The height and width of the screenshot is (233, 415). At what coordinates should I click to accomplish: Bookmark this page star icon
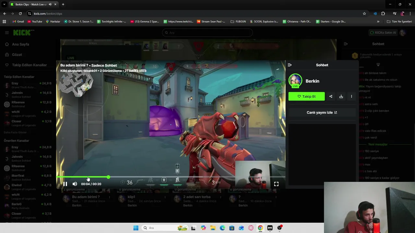(x=364, y=14)
